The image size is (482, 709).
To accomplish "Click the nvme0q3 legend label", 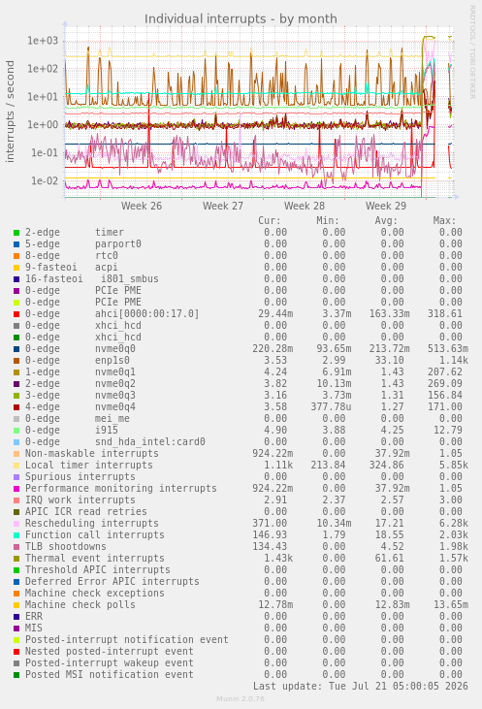I will 115,396.
